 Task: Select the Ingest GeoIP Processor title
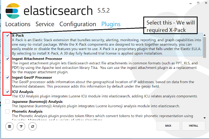(32, 77)
